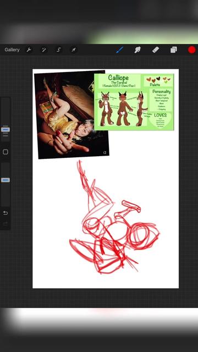Click the 'Personality' heading on sheet
Viewport: 198px width, 352px height.
click(161, 92)
